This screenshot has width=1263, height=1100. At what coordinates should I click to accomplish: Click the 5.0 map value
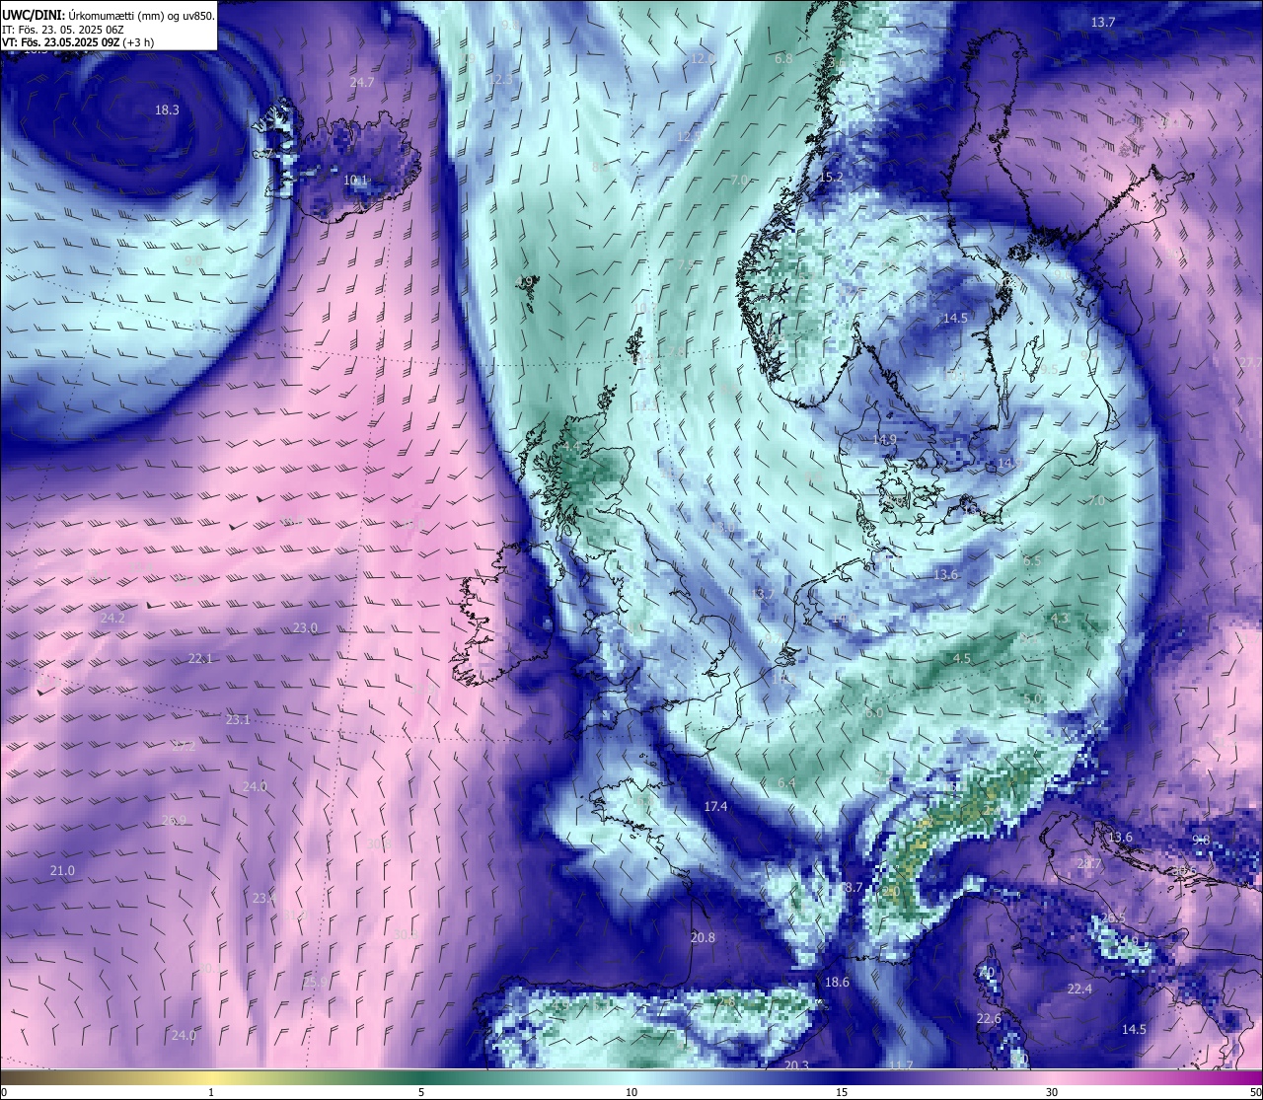pos(1033,698)
